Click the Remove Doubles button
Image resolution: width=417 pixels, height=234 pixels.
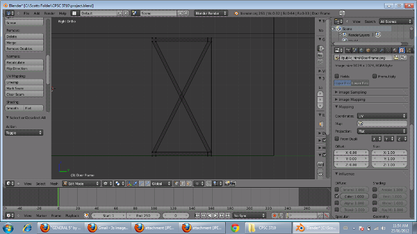click(24, 48)
